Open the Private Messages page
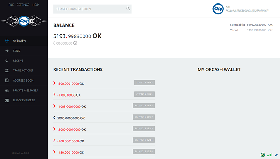This screenshot has width=280, height=159. (x=24, y=91)
